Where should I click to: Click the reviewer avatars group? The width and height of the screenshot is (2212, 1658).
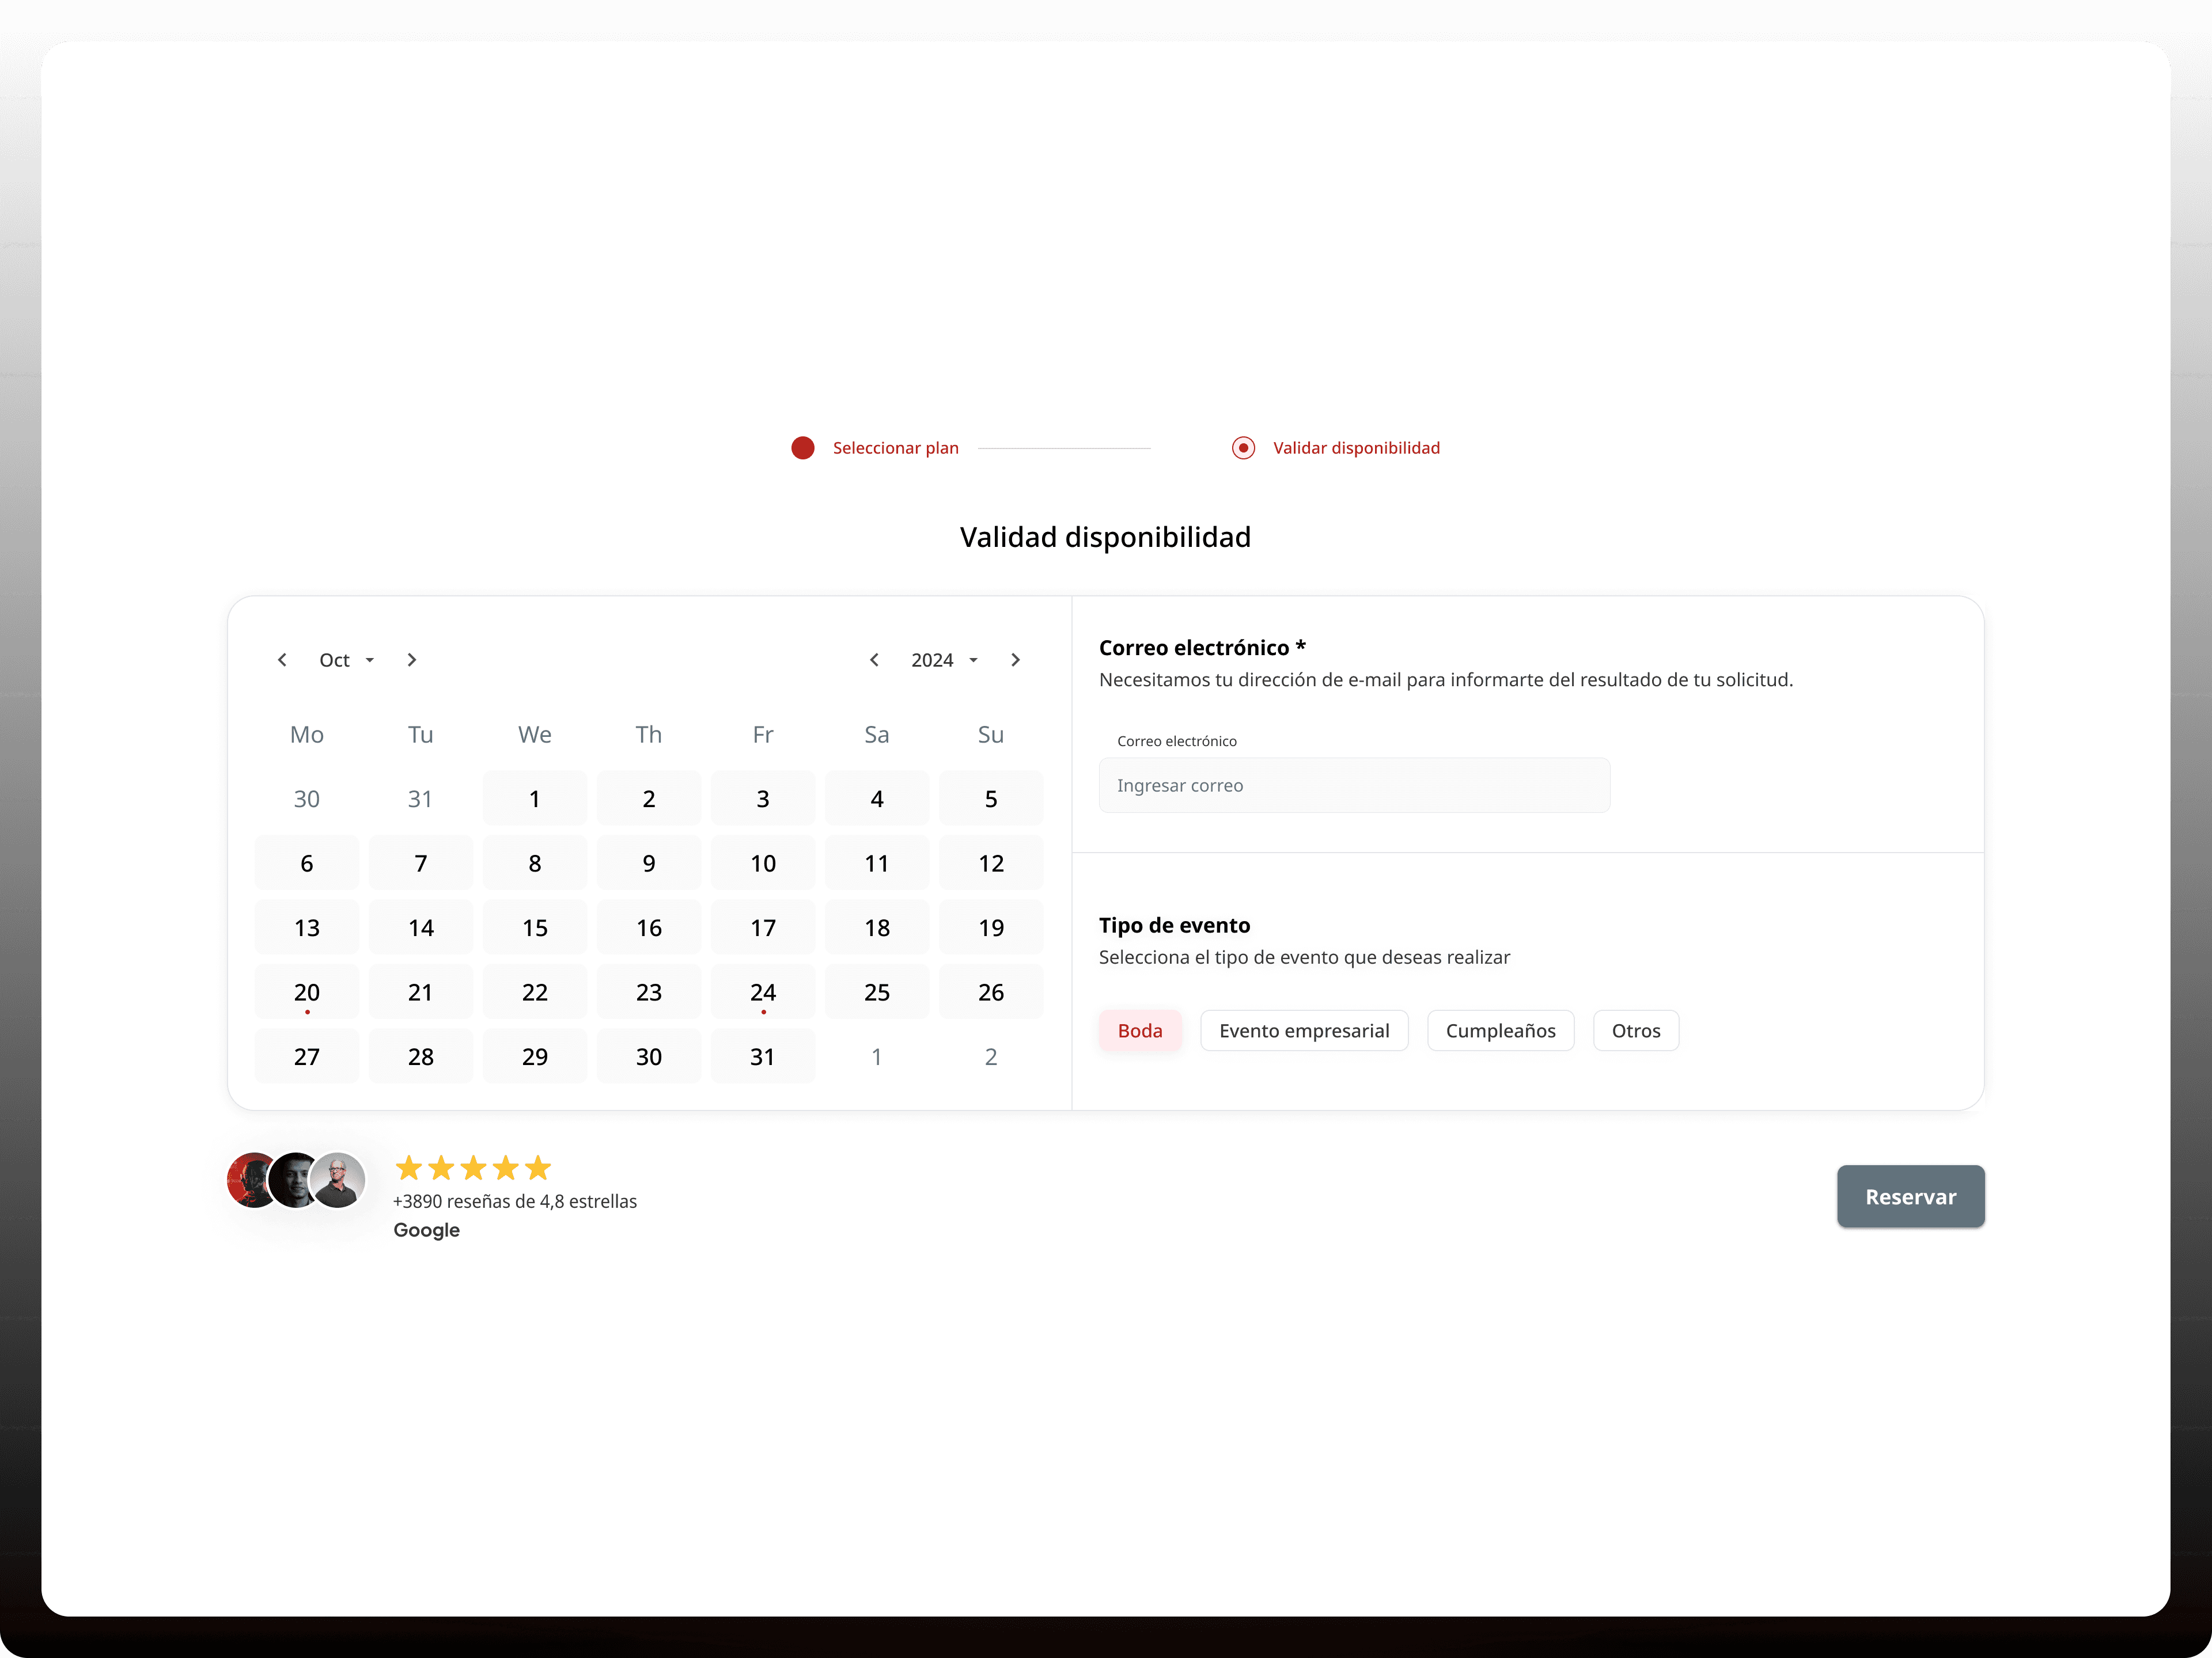click(296, 1180)
